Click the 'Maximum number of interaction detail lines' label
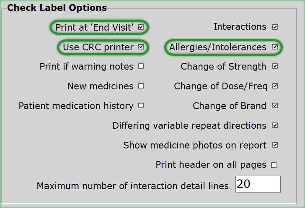The width and height of the screenshot is (305, 208). [x=133, y=186]
